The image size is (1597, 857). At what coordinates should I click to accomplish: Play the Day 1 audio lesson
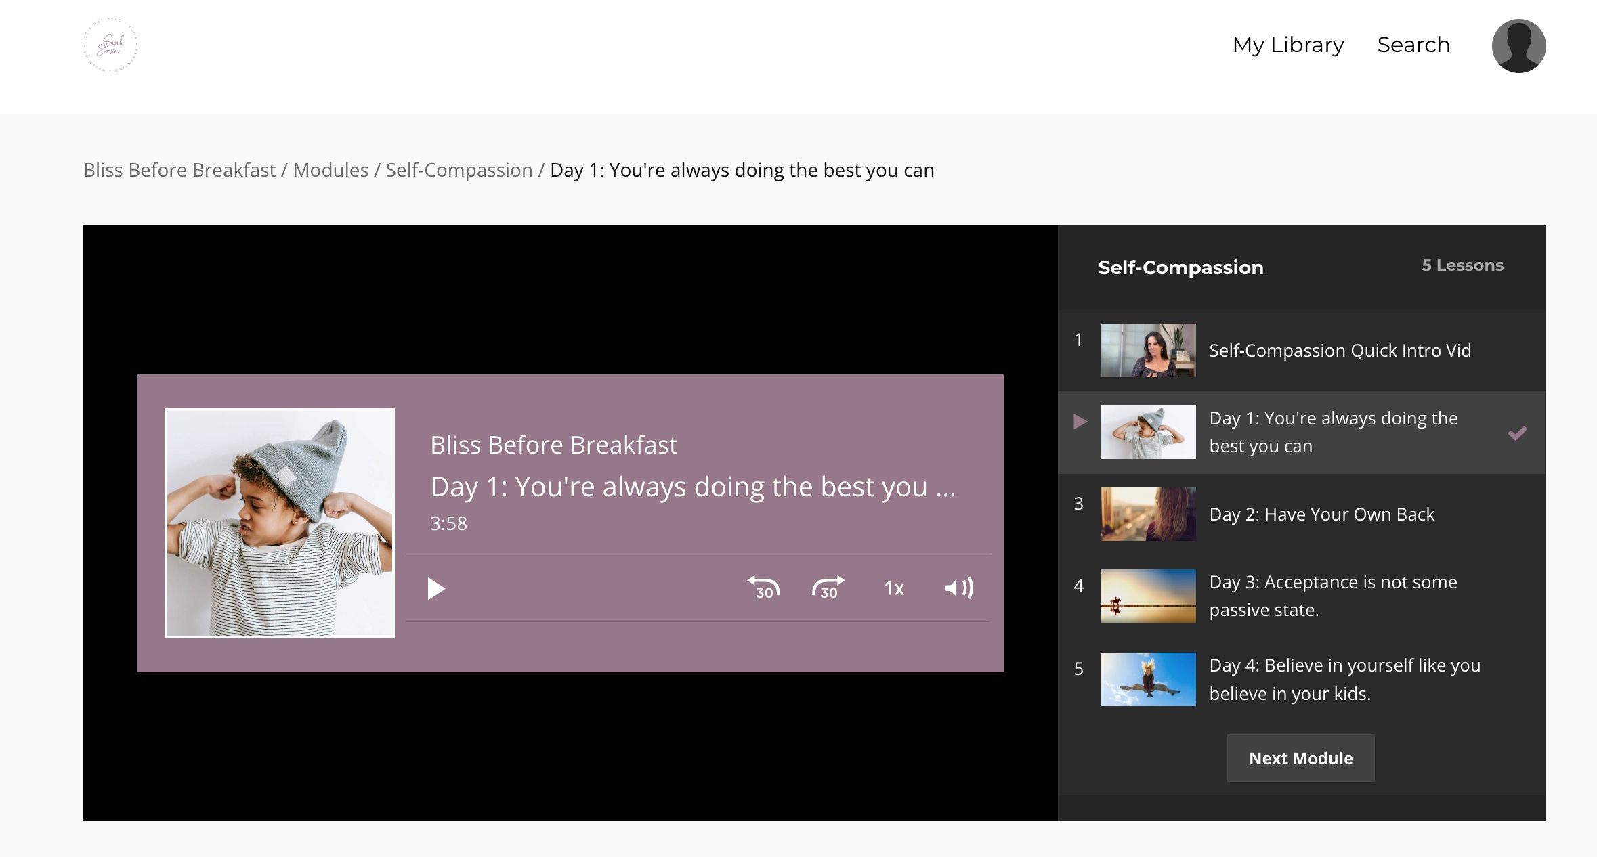tap(436, 588)
